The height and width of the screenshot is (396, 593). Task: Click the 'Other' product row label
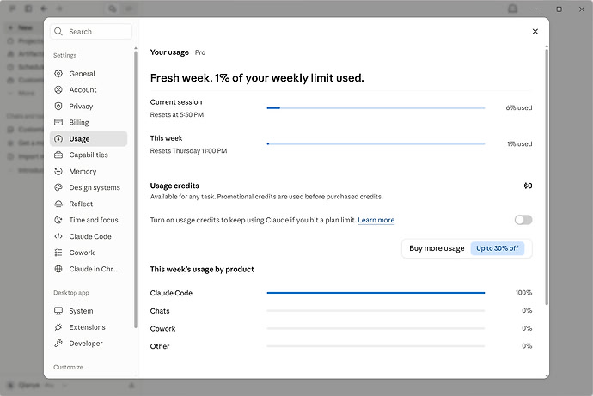point(160,346)
